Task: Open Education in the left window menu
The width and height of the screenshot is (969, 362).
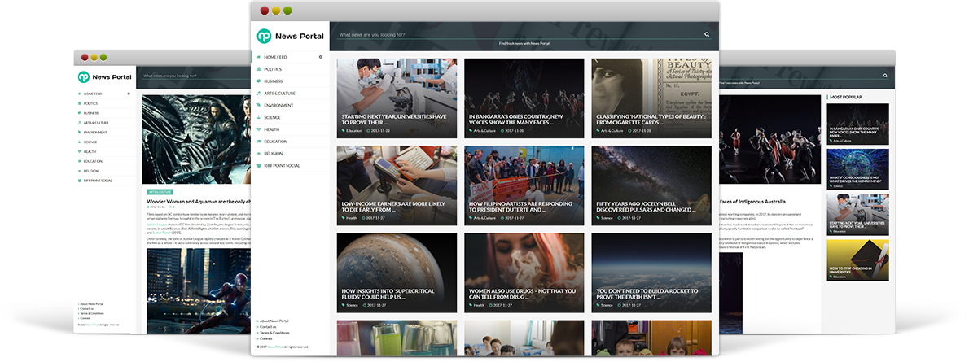Action: coord(104,161)
